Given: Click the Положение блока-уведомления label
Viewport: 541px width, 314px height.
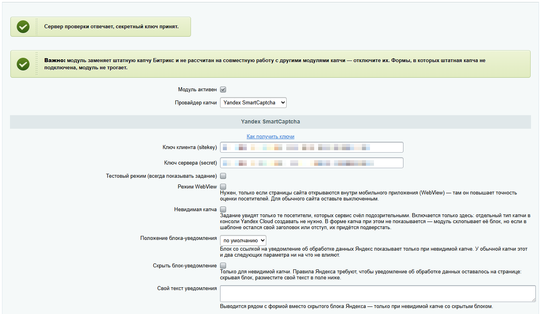Looking at the screenshot, I should tap(179, 238).
